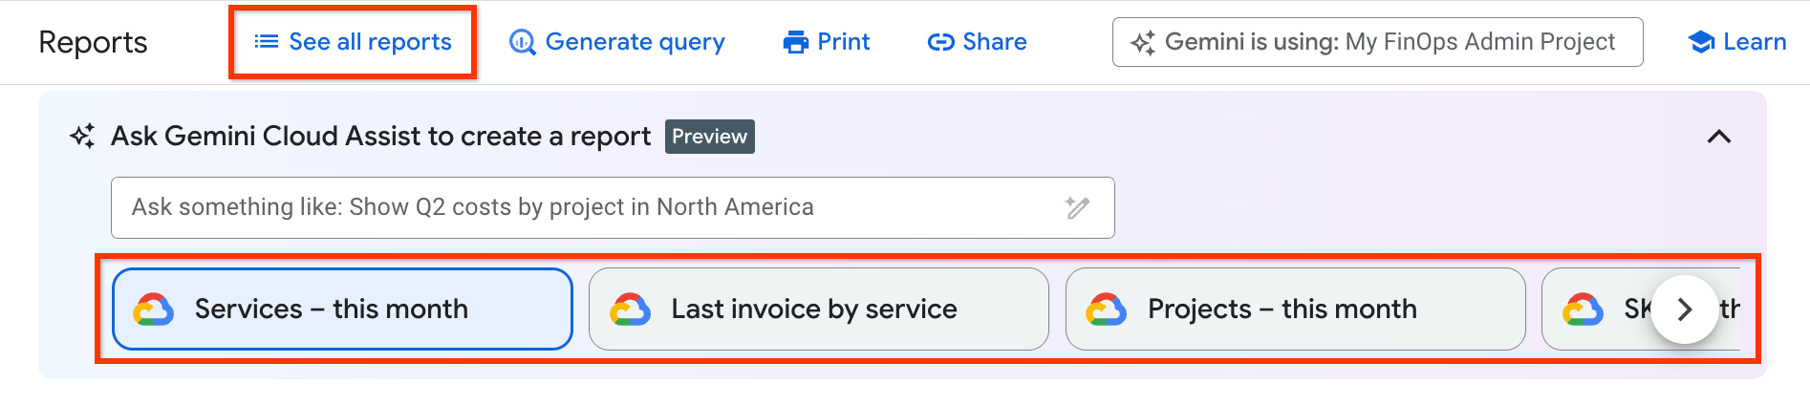Open the Gemini is using project selector

point(1376,42)
